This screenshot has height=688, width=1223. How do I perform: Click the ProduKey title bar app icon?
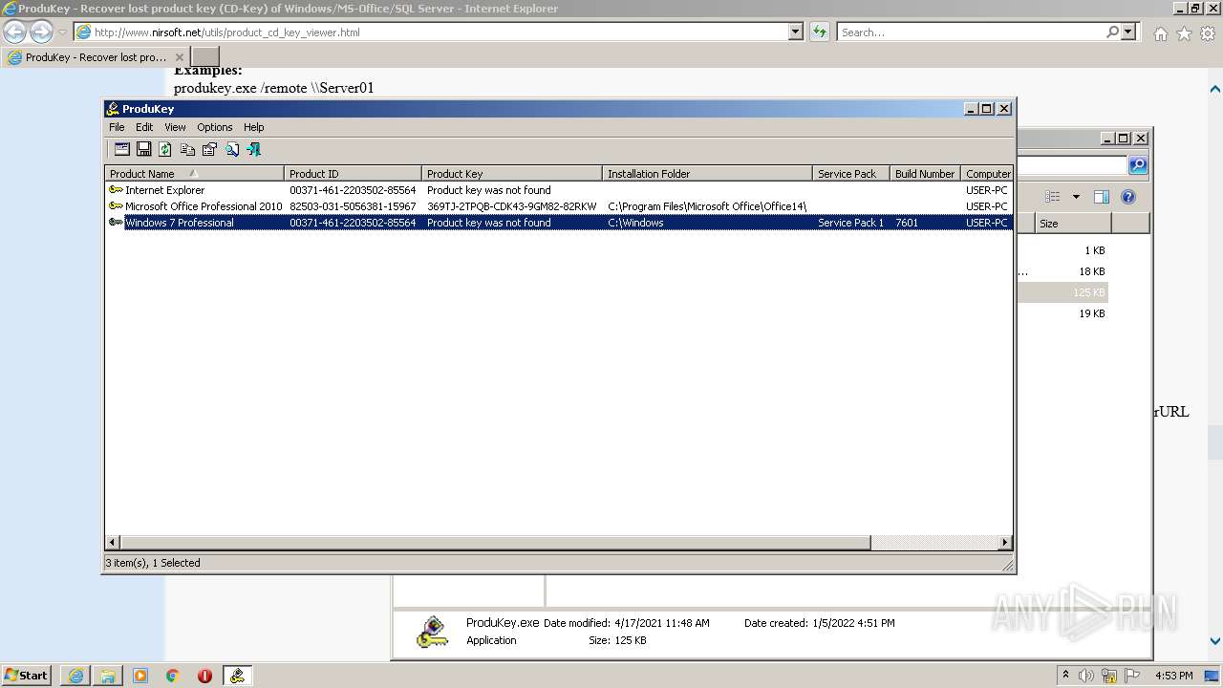tap(113, 109)
